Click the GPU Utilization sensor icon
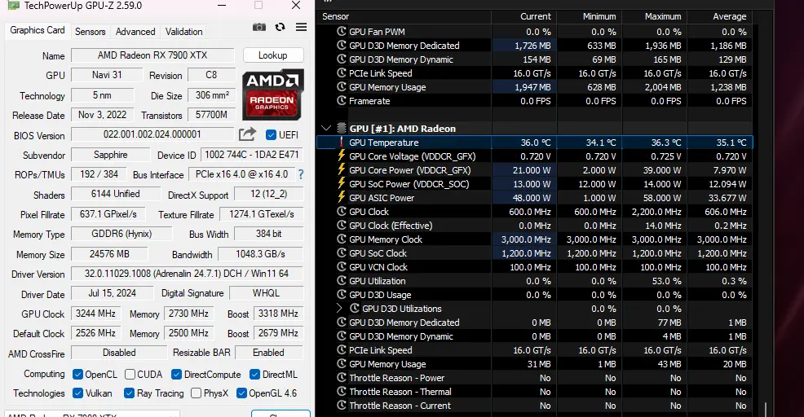Image resolution: width=804 pixels, height=417 pixels. (x=342, y=280)
